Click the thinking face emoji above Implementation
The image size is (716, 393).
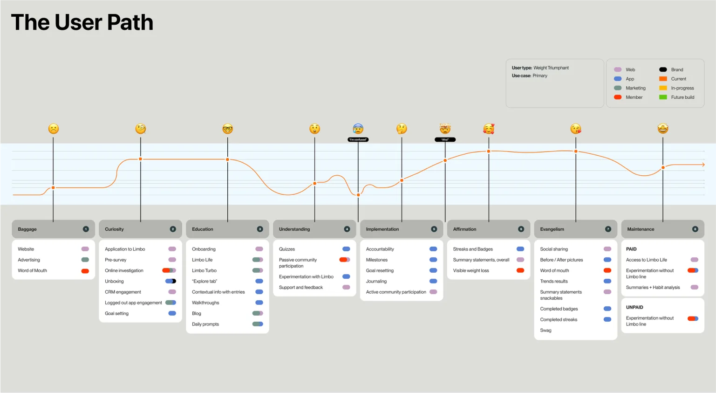point(402,129)
